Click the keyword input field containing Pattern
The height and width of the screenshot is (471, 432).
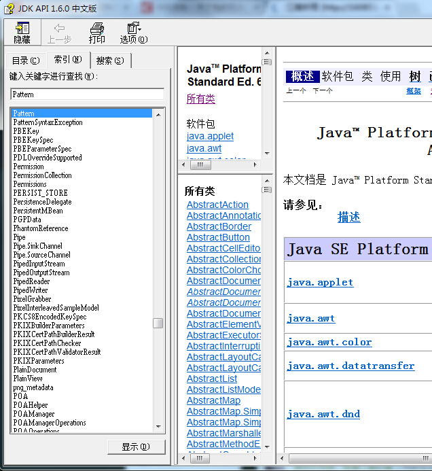[x=88, y=94]
